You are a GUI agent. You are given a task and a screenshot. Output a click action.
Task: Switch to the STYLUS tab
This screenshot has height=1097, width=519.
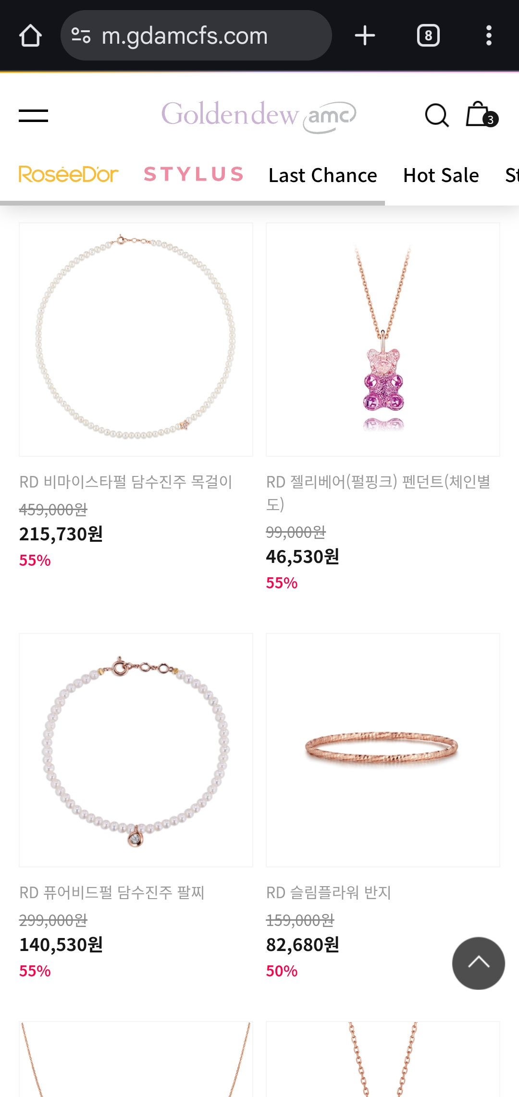[x=194, y=174]
